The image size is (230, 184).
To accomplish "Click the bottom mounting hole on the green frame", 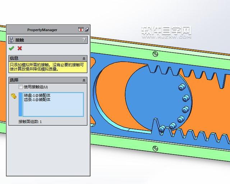I will click(155, 148).
